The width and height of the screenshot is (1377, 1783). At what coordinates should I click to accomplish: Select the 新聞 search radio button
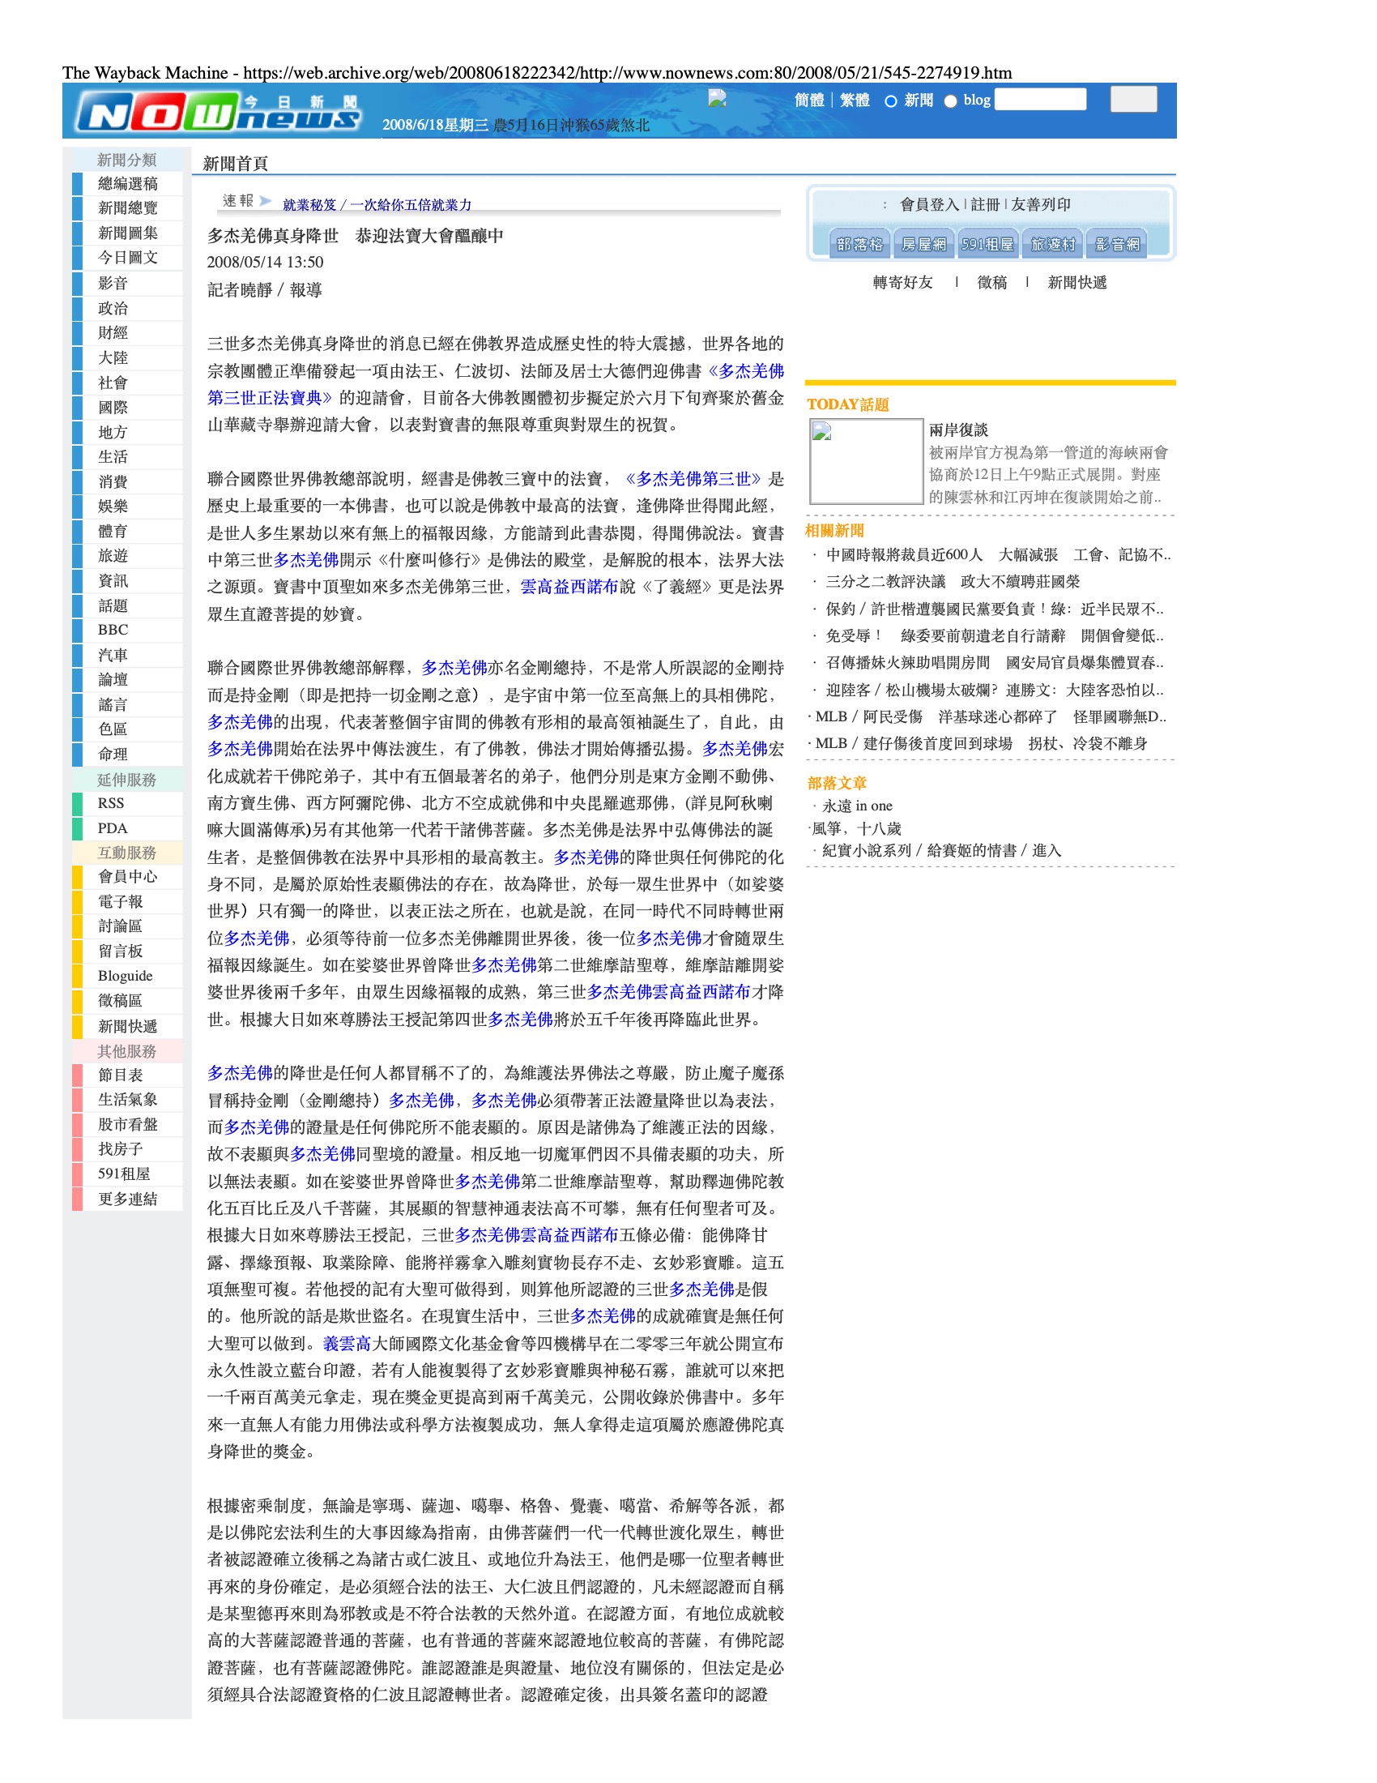pyautogui.click(x=891, y=101)
